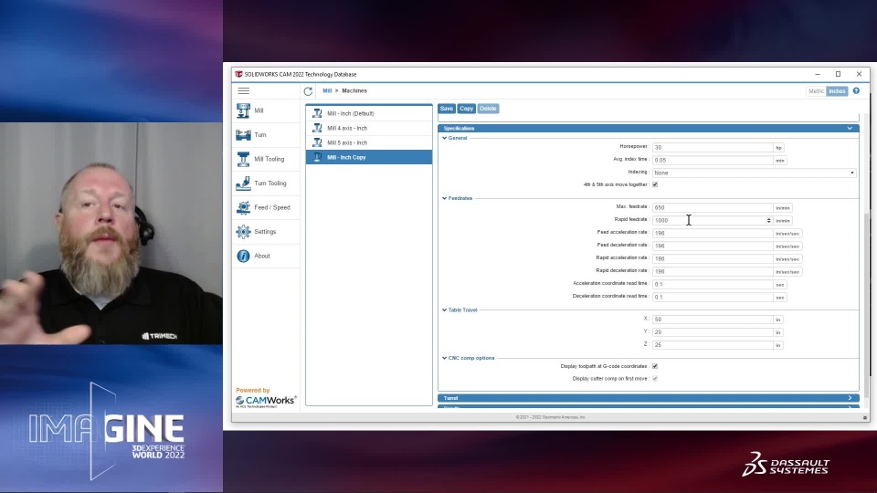
Task: Switch units to Inches
Action: [838, 91]
